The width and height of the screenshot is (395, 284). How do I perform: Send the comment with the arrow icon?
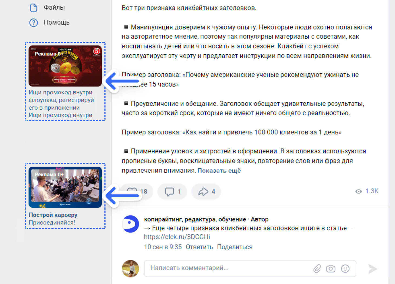pos(373,269)
